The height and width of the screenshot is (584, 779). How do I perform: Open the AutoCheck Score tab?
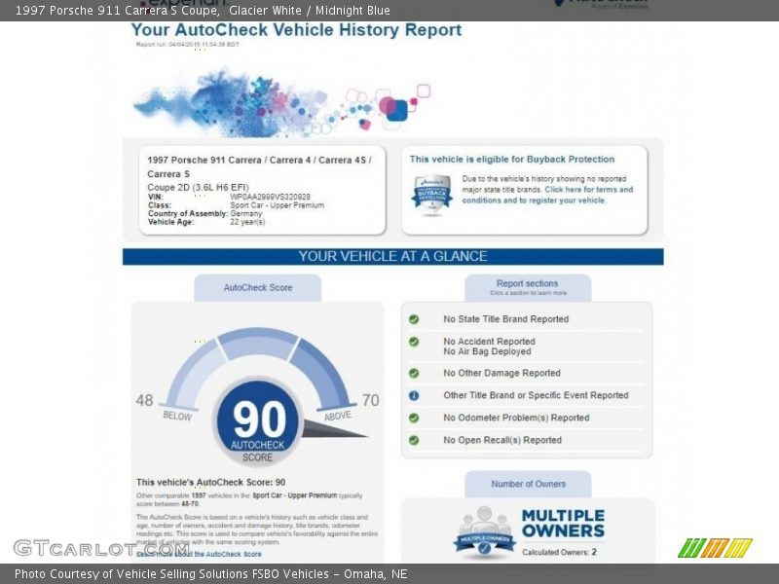point(257,287)
